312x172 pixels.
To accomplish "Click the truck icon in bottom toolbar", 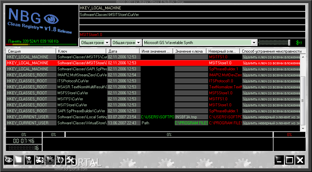I will [40, 160].
